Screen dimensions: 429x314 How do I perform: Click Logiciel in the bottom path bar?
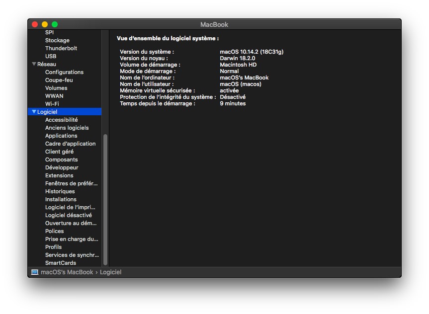coord(110,272)
